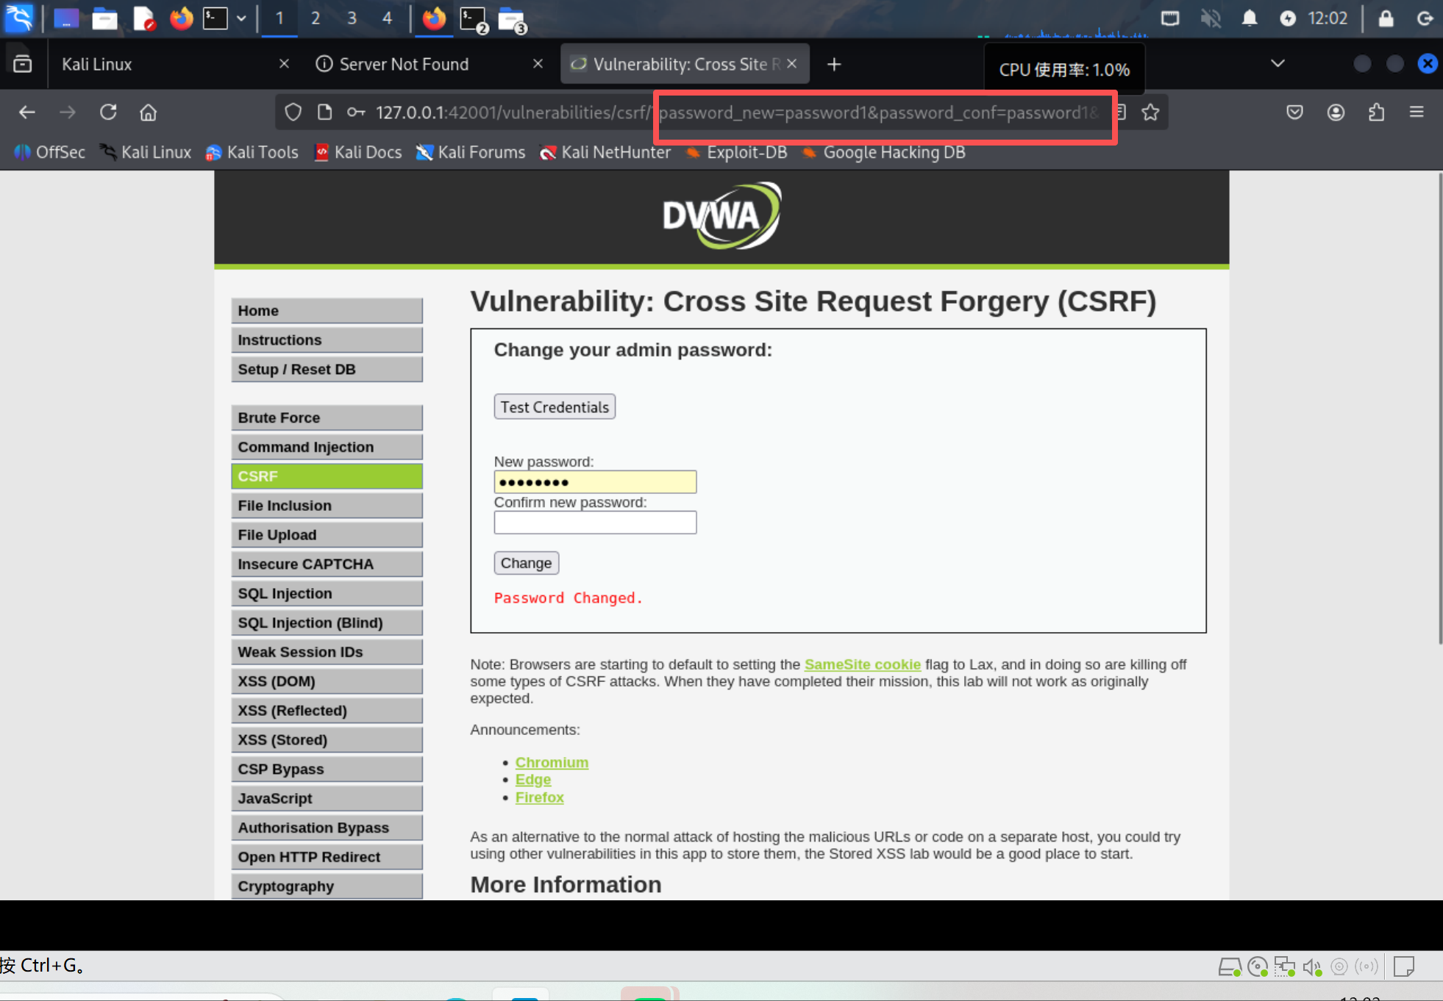Open the list all tabs chevron
Image resolution: width=1443 pixels, height=1001 pixels.
(x=1278, y=64)
